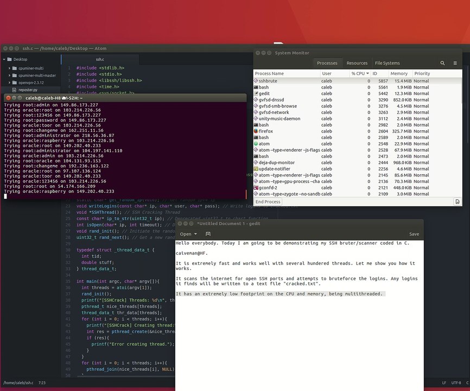Click the new document icon in gedit
The height and width of the screenshot is (391, 470).
(x=208, y=234)
